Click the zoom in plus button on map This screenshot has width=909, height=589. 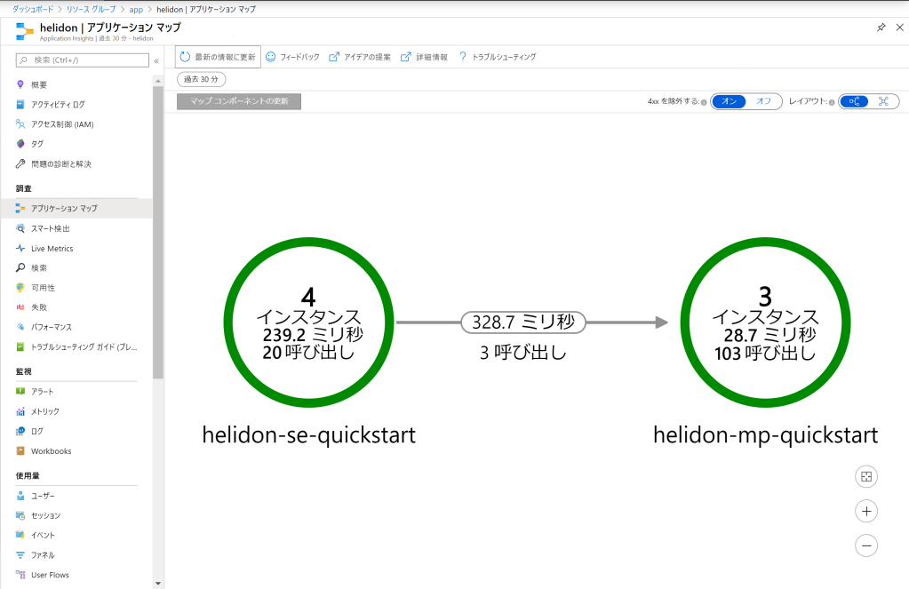click(866, 511)
